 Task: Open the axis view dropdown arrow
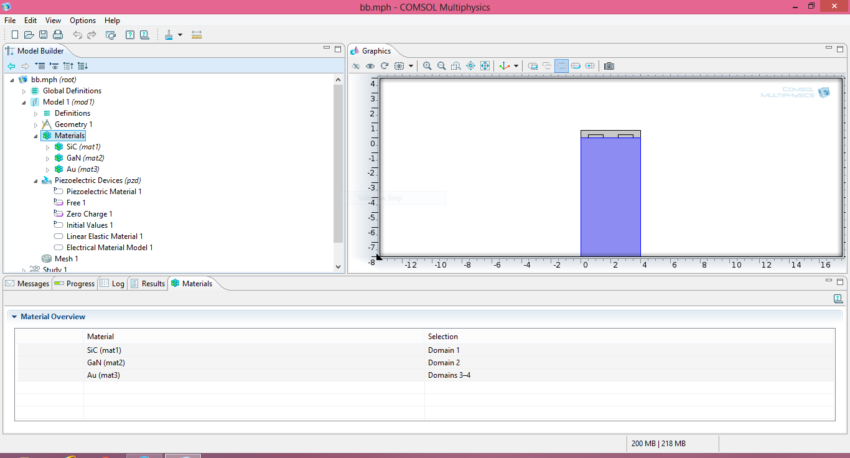[x=516, y=66]
